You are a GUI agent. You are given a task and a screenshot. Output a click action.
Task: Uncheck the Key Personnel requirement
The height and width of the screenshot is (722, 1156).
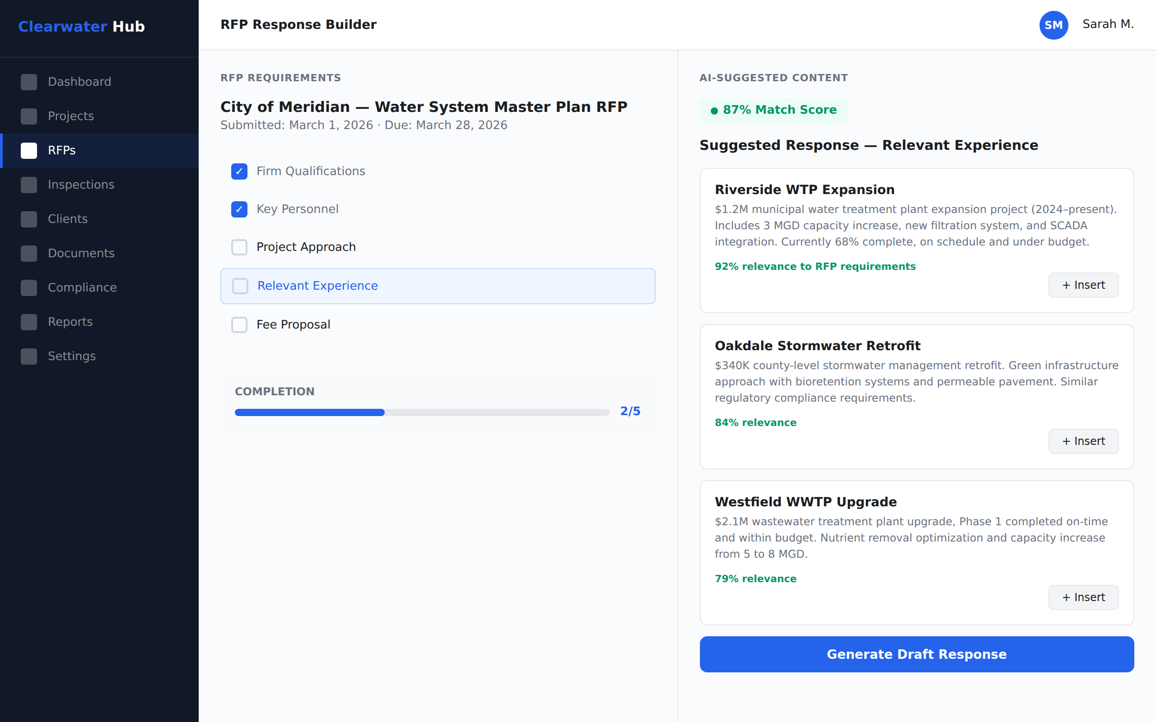[x=239, y=209]
